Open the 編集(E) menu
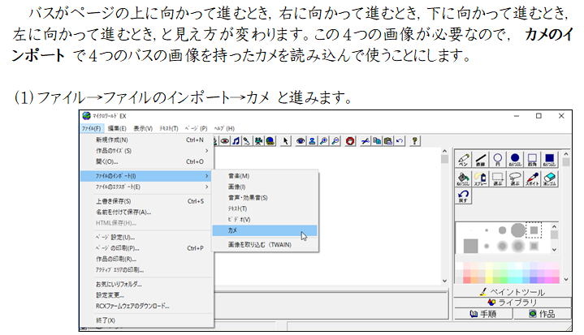 [117, 128]
